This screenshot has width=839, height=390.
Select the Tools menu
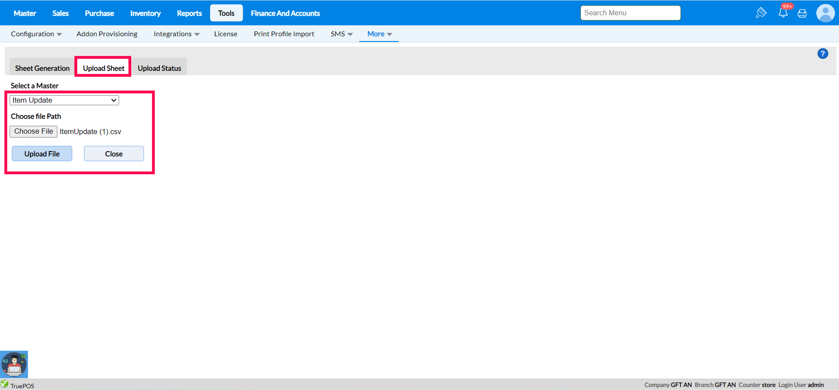(x=226, y=13)
